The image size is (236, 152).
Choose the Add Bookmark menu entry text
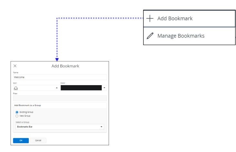click(175, 19)
